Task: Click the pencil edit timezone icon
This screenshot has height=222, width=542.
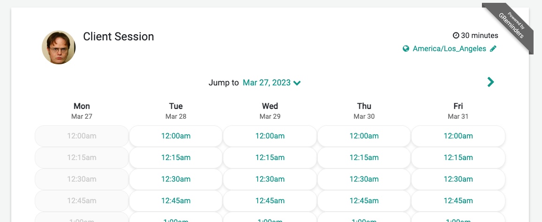Action: (x=493, y=49)
